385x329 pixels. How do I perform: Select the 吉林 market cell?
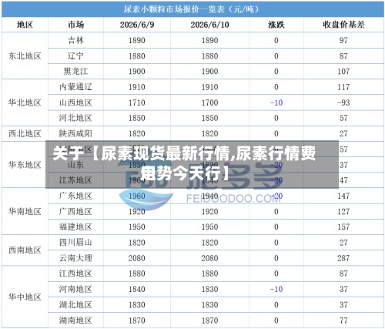75,40
